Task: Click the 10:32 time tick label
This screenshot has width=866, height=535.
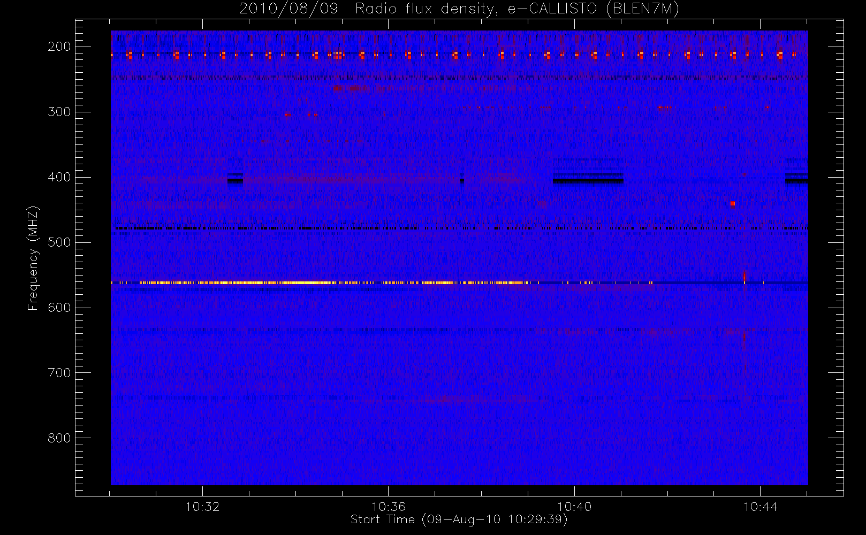Action: pyautogui.click(x=203, y=507)
